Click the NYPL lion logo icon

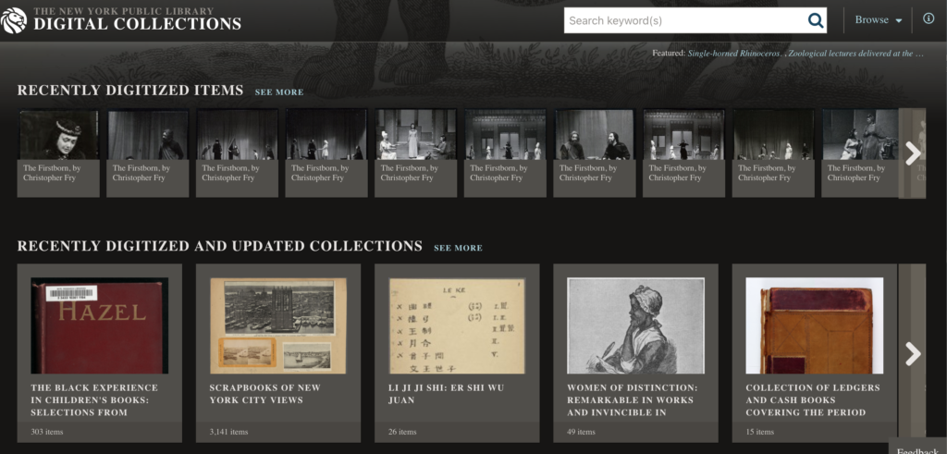pyautogui.click(x=13, y=20)
